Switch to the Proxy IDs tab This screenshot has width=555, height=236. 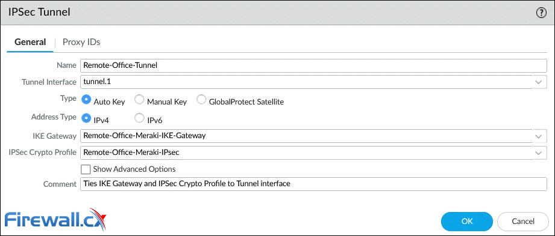click(81, 42)
